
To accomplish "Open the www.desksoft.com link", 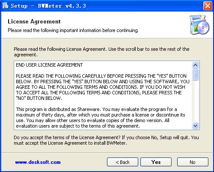I will pos(38,162).
